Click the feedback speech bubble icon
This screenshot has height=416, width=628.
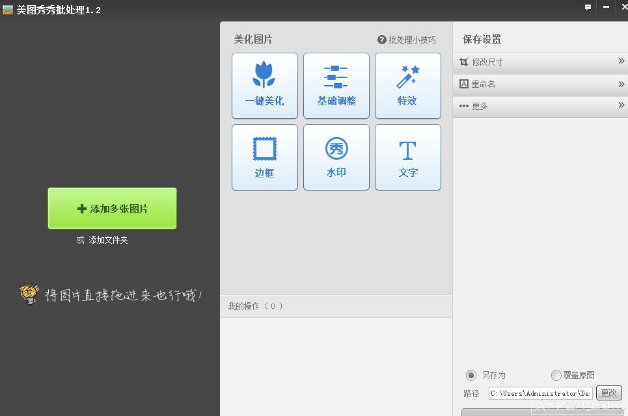(x=588, y=7)
